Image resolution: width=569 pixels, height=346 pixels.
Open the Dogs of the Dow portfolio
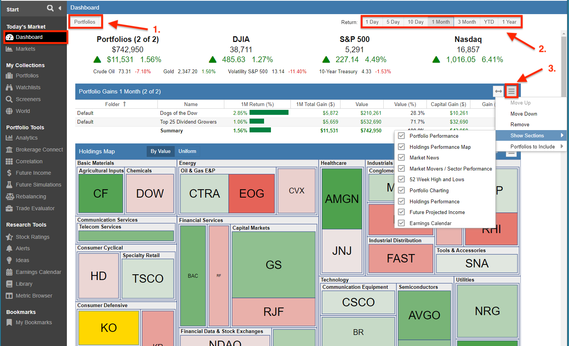pos(178,113)
